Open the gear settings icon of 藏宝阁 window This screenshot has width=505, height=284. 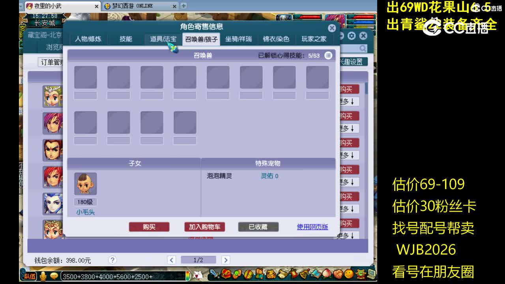(x=352, y=36)
